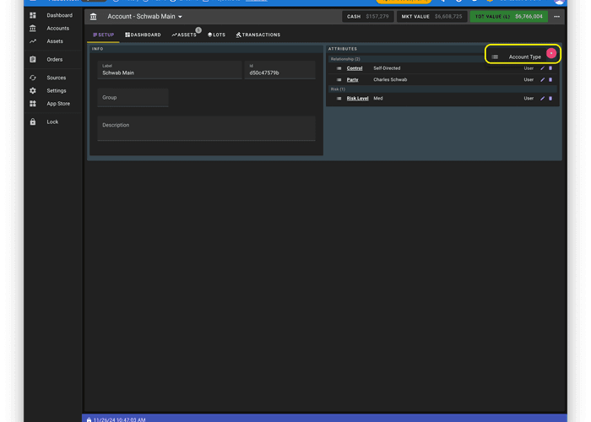Switch to the Lots tab
The width and height of the screenshot is (591, 422).
[x=216, y=35]
